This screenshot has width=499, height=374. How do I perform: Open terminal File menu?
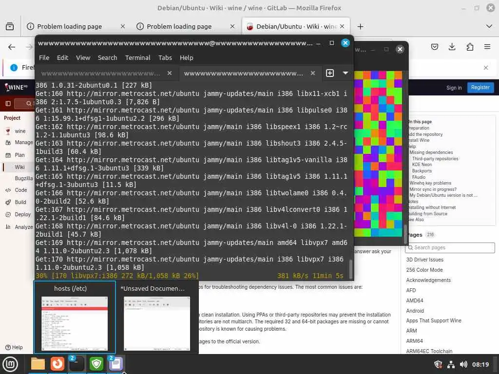(x=44, y=57)
